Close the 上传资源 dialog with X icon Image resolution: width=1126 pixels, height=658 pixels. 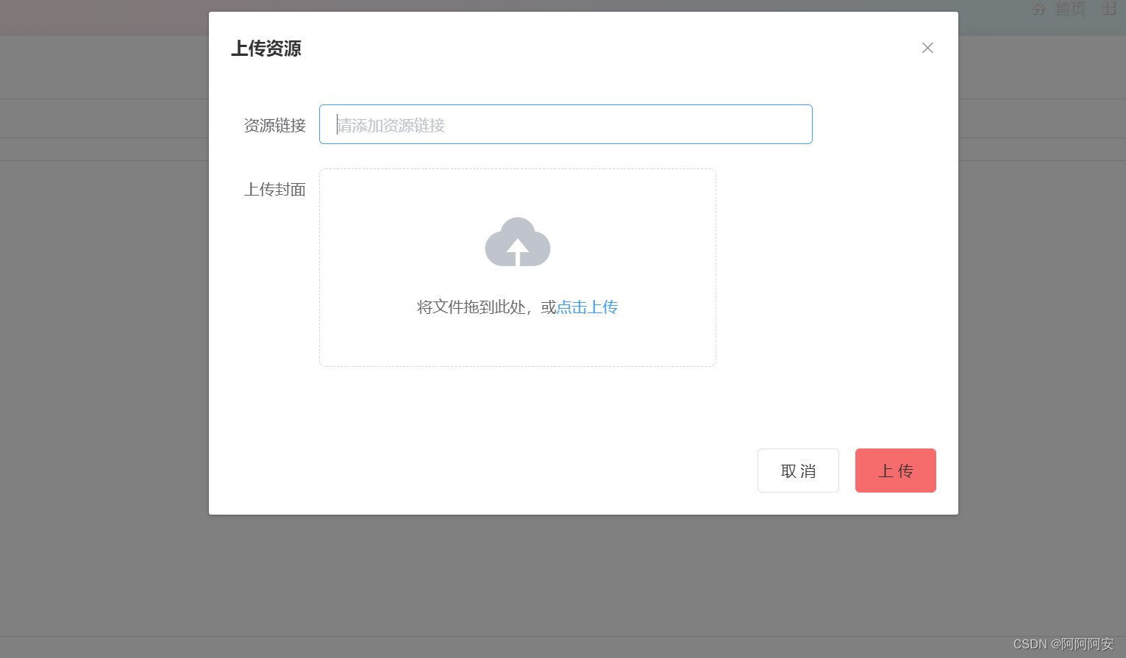click(927, 48)
